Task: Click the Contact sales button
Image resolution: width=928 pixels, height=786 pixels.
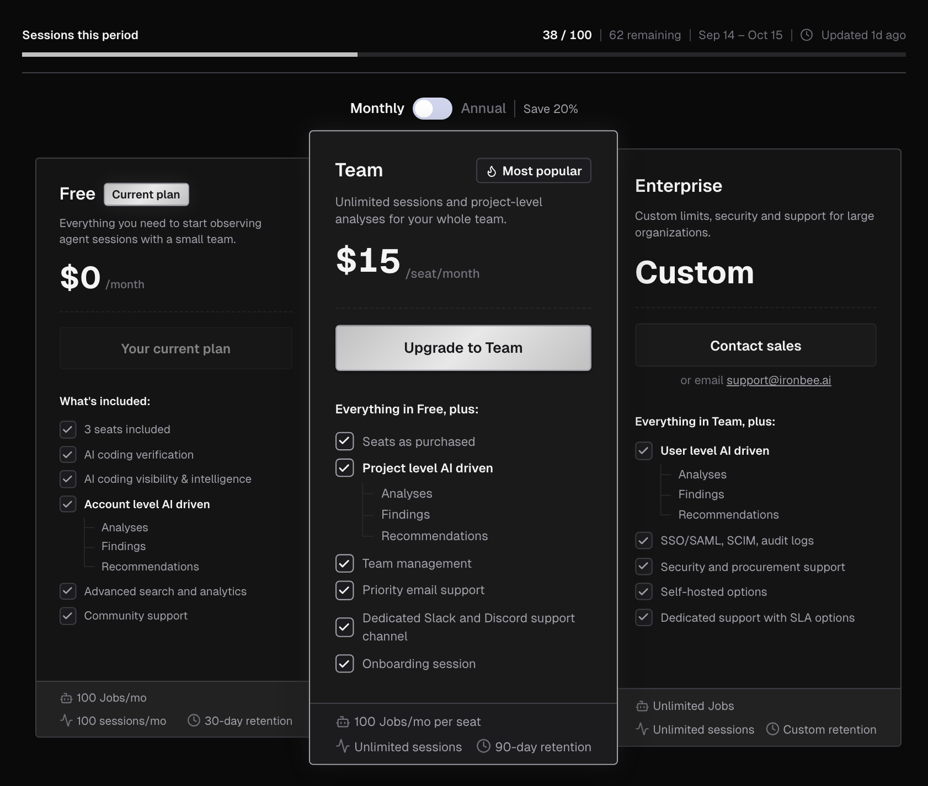Action: 755,346
